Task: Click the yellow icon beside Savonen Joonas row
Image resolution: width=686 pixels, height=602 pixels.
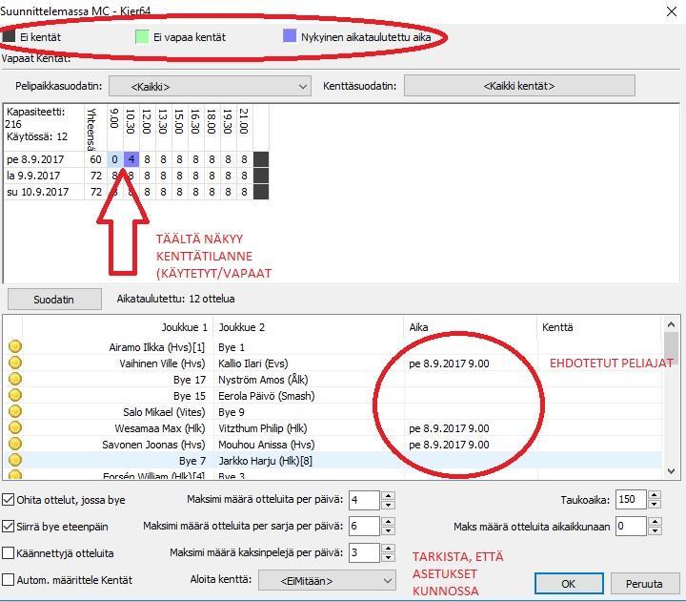Action: (15, 444)
